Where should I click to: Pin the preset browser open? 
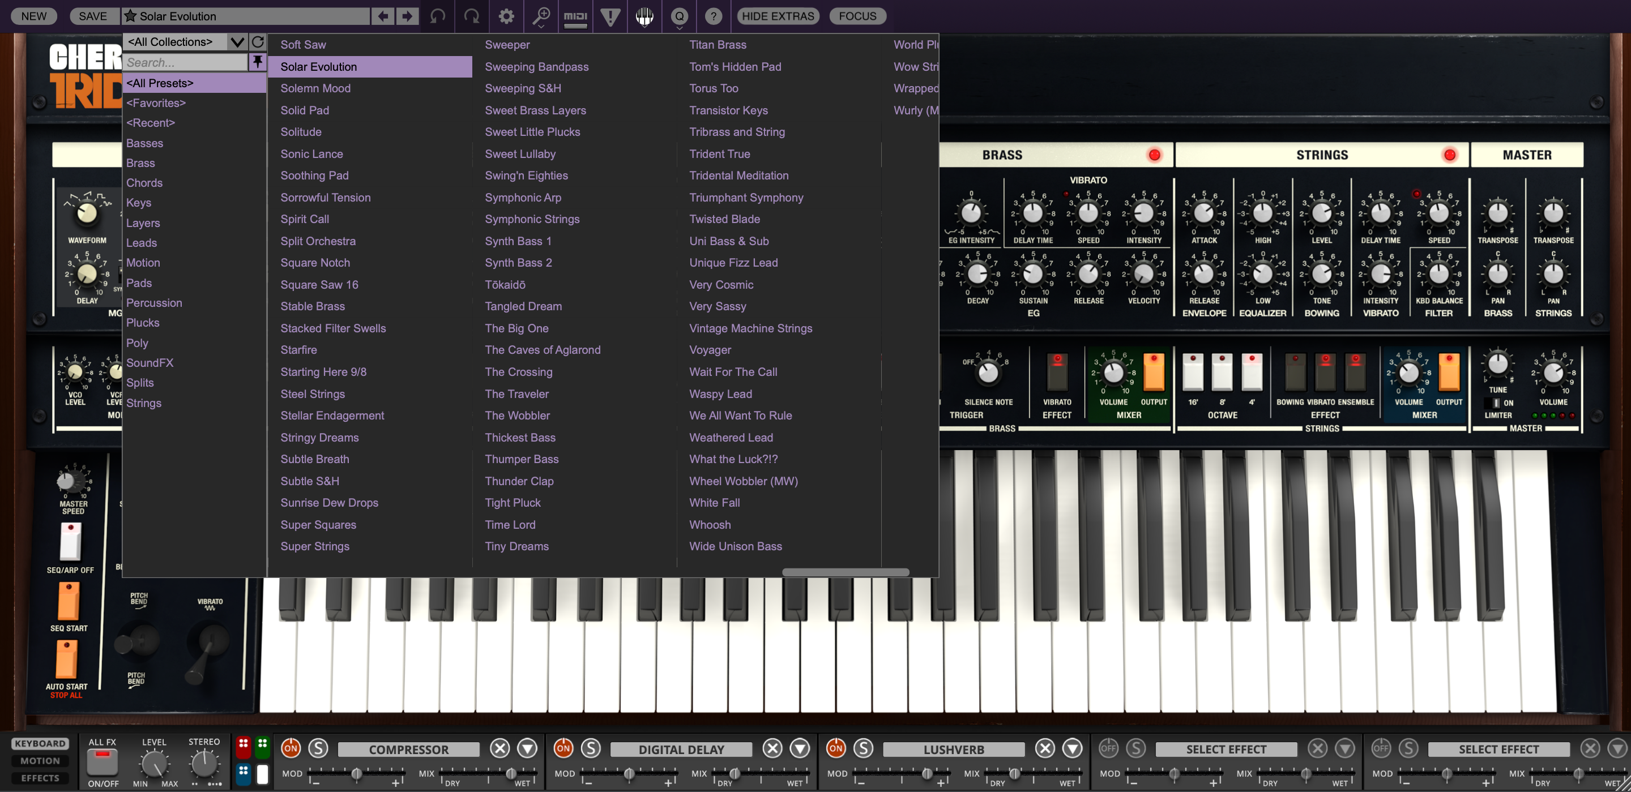click(257, 61)
